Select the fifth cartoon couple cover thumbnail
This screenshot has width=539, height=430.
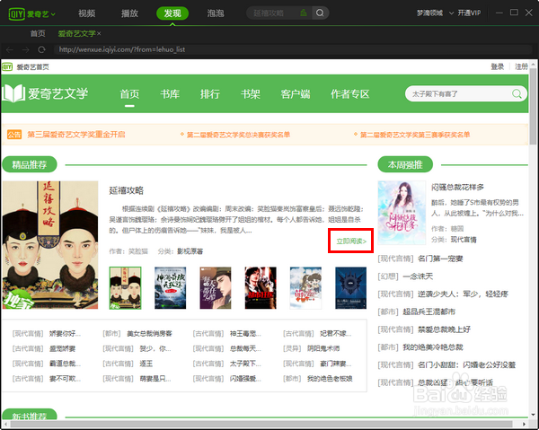click(x=305, y=288)
